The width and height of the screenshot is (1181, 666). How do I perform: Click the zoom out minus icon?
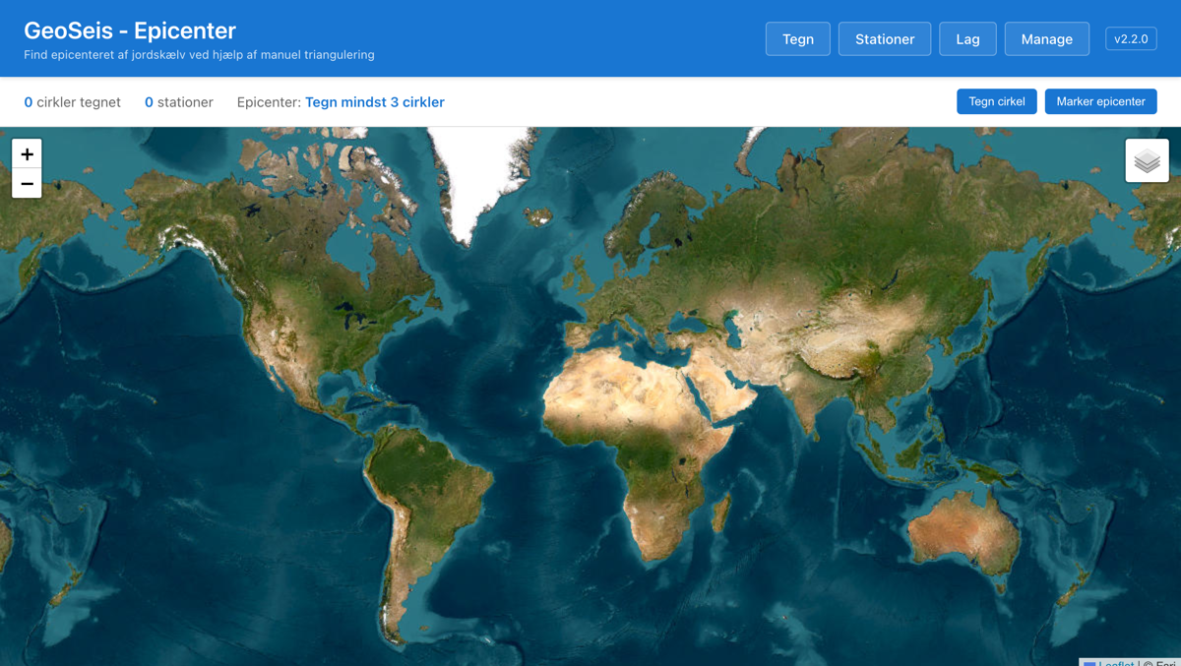[x=27, y=183]
